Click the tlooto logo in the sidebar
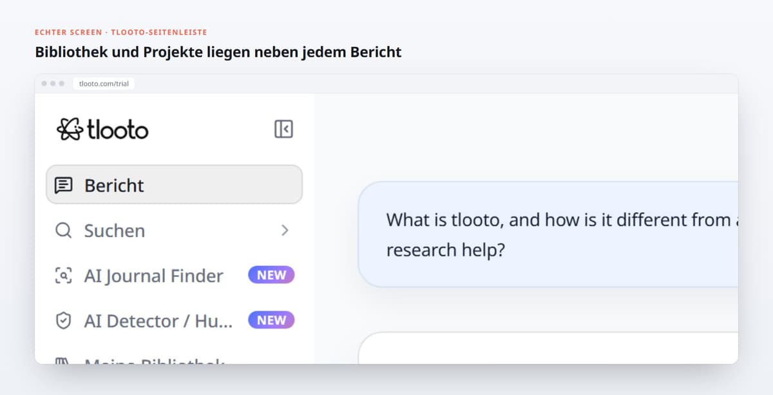This screenshot has height=395, width=773. 102,130
